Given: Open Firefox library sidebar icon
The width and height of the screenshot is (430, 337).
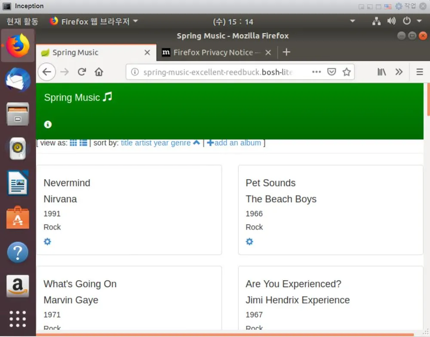Looking at the screenshot, I should 382,72.
